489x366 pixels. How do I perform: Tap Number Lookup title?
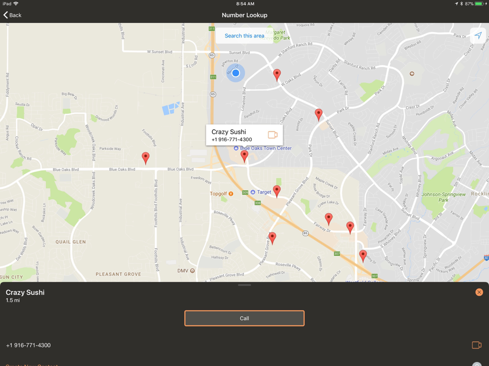pos(244,15)
